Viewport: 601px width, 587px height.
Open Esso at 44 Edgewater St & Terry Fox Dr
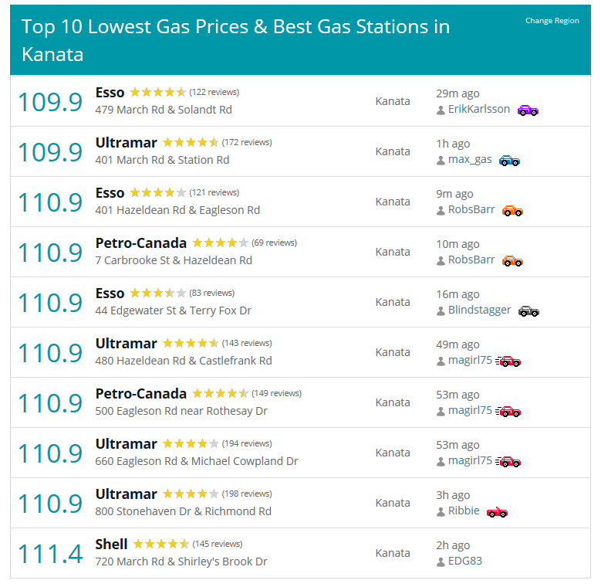[x=110, y=293]
